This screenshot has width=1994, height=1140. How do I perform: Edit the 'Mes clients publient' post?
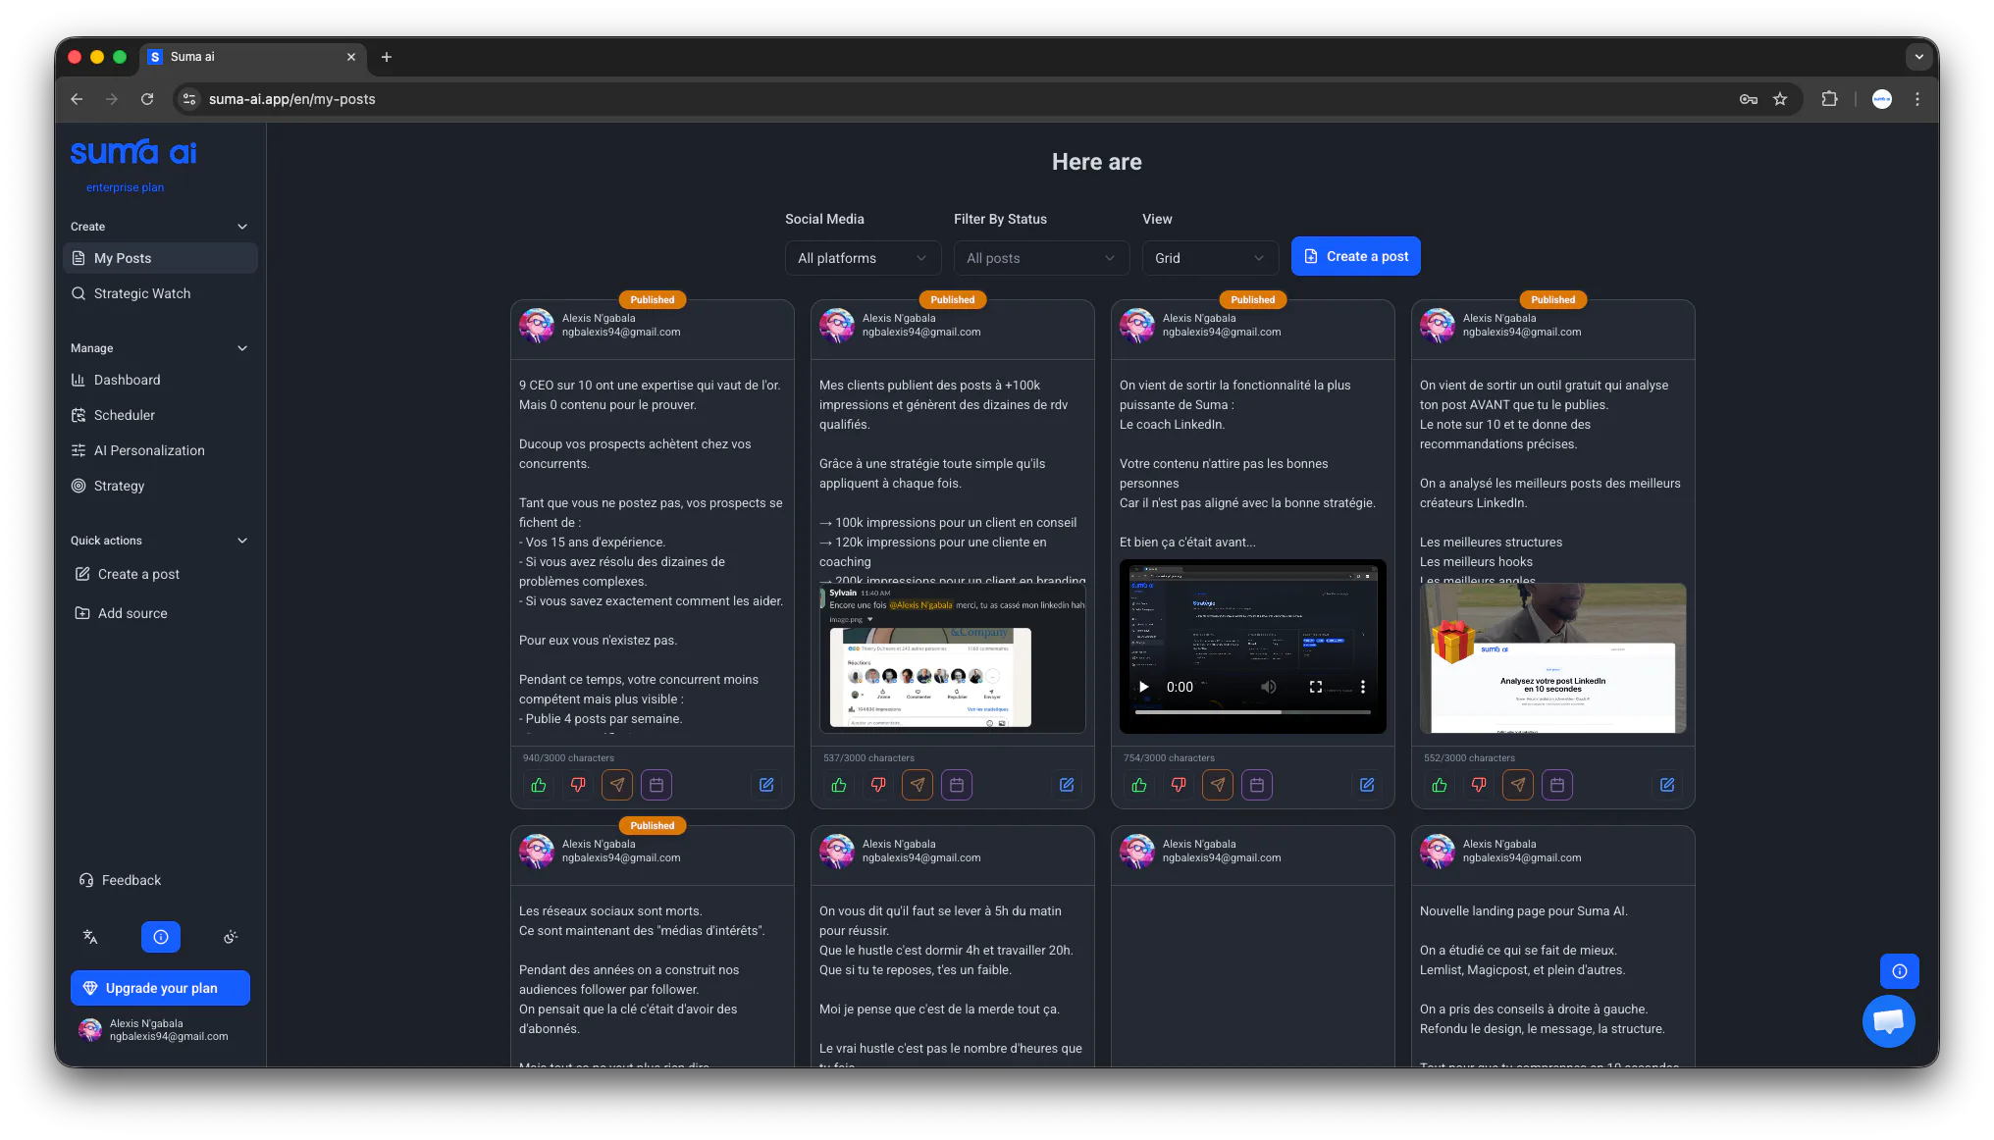pos(1067,785)
